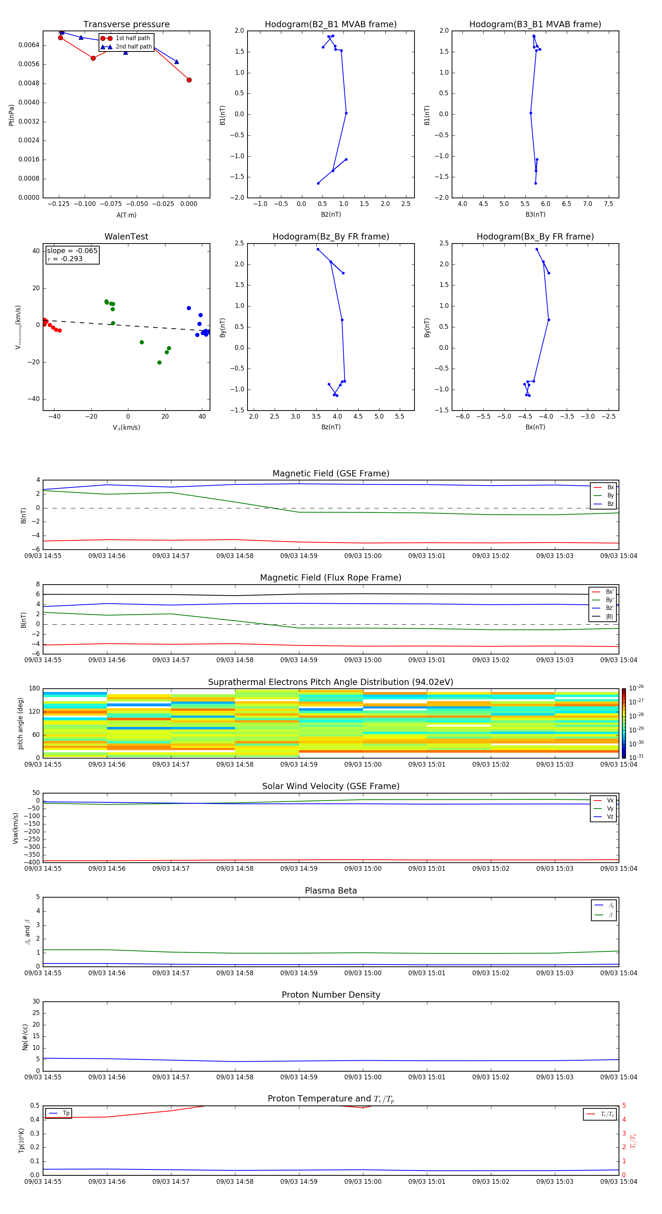Viewport: 662px width, 1214px height.
Task: Click the "Proton Temperature and Te/Tp" title
Action: pyautogui.click(x=331, y=1098)
